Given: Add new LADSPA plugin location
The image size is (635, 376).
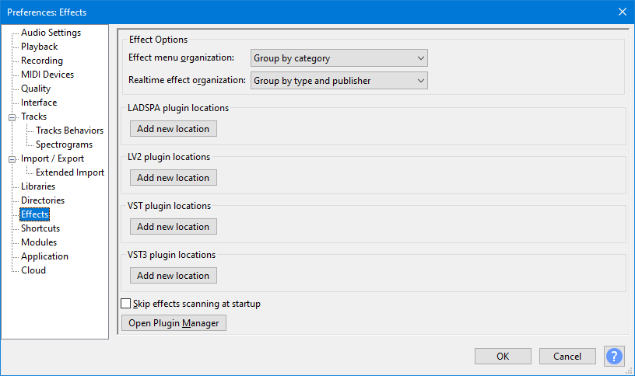Looking at the screenshot, I should [x=173, y=129].
